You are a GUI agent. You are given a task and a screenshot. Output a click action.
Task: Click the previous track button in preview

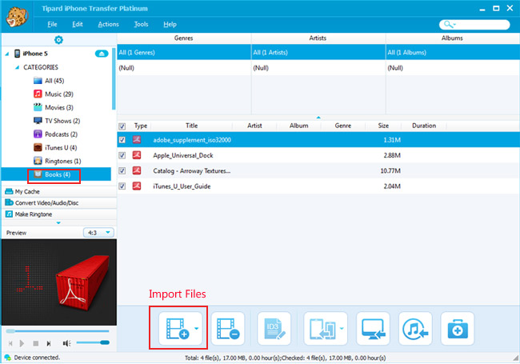[x=10, y=343]
